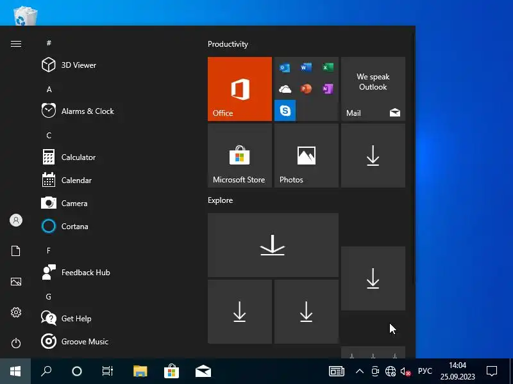Image resolution: width=513 pixels, height=384 pixels.
Task: Open Skype tile
Action: coord(285,110)
